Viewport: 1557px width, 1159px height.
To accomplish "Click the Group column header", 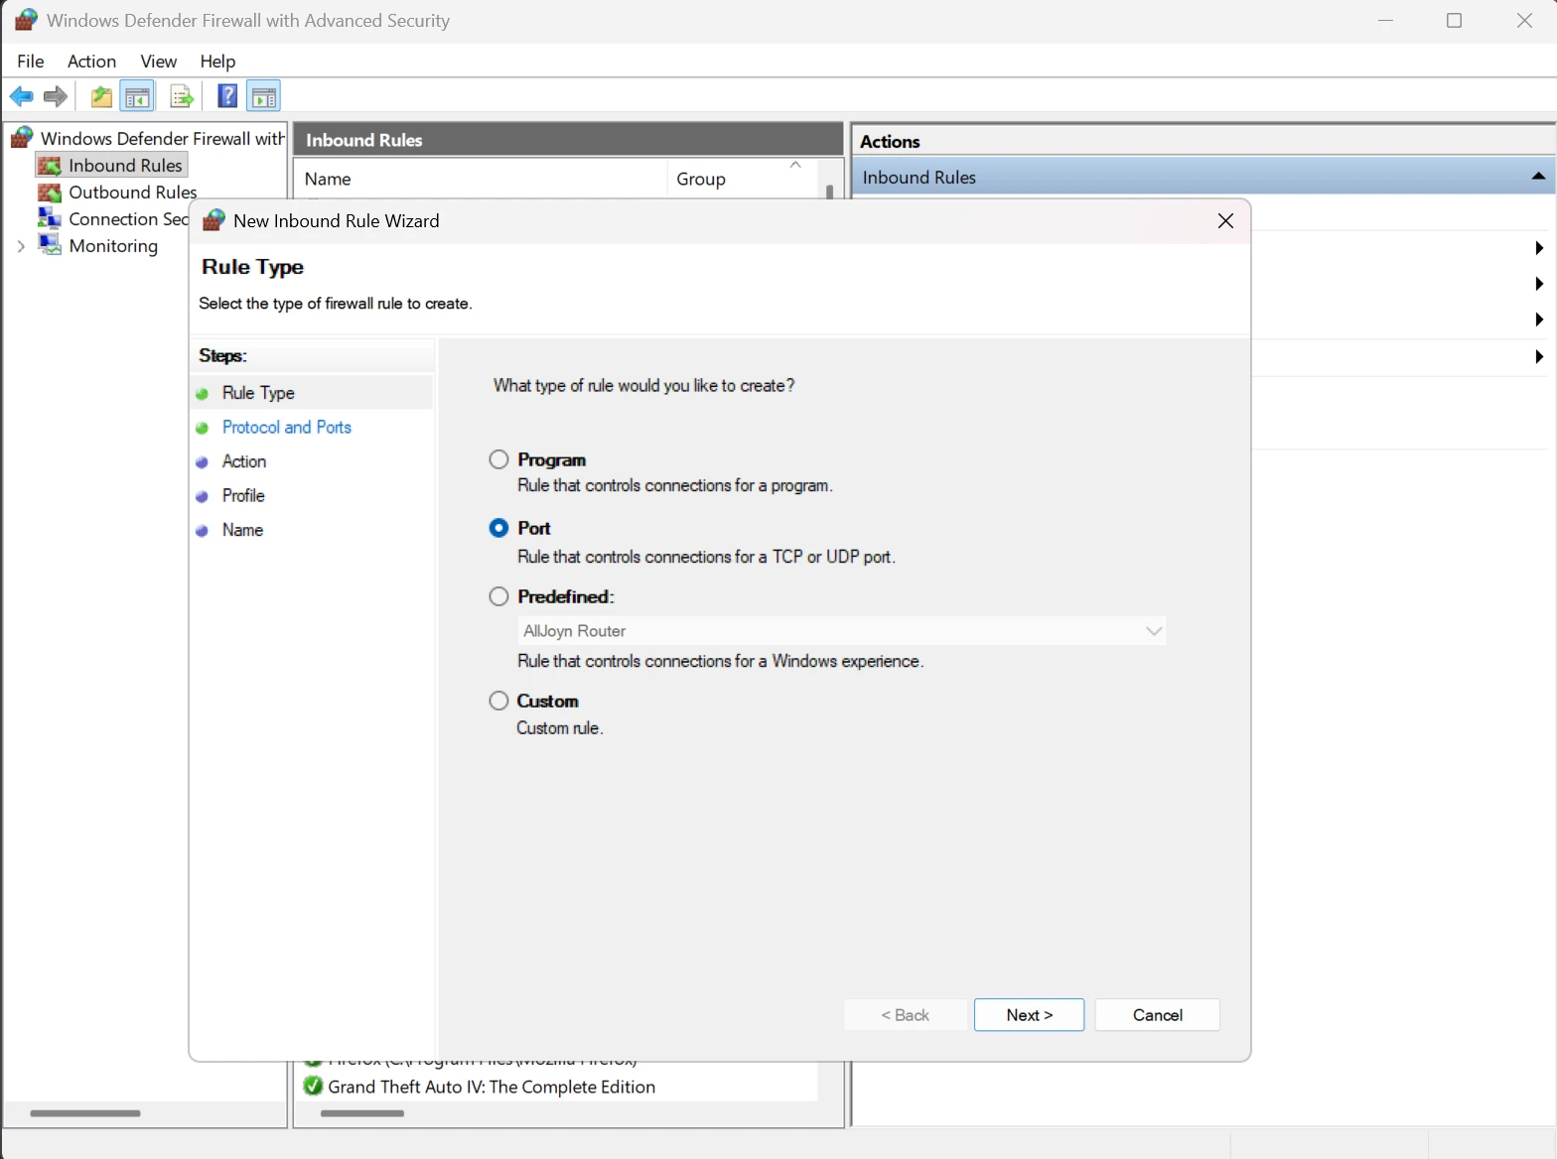I will click(701, 179).
